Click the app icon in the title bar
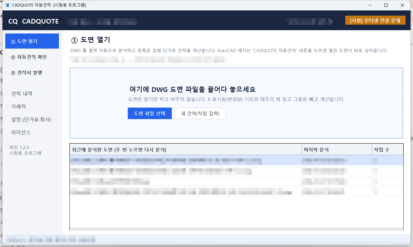413x247 pixels. tap(8, 5)
